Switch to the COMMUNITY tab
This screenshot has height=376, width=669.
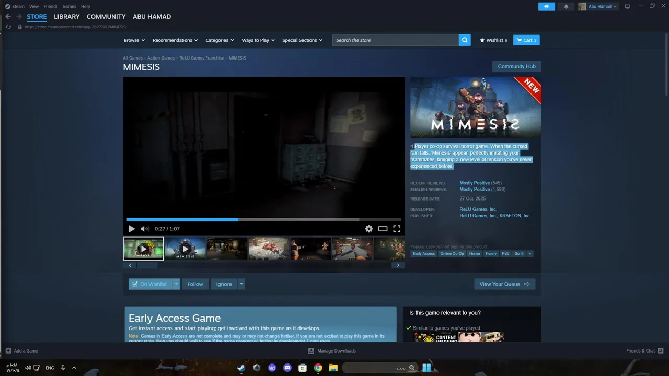point(106,17)
